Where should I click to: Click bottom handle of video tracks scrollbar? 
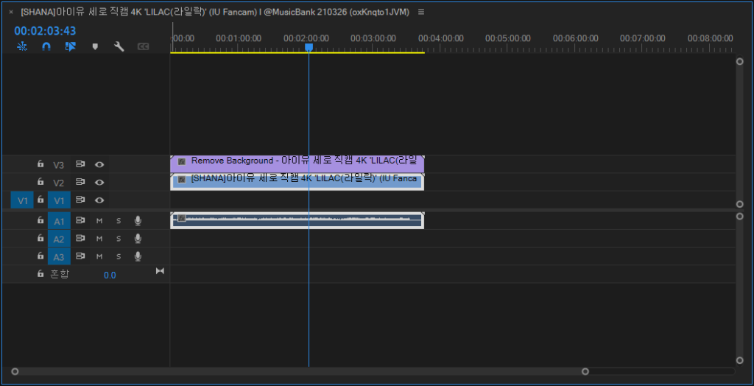coord(740,204)
